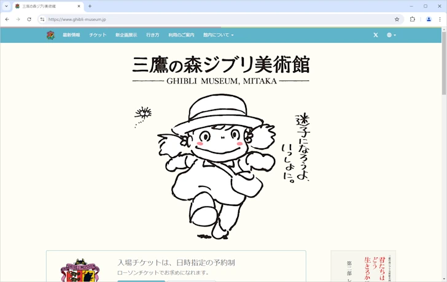Minimize the browser window
447x282 pixels.
tap(411, 6)
